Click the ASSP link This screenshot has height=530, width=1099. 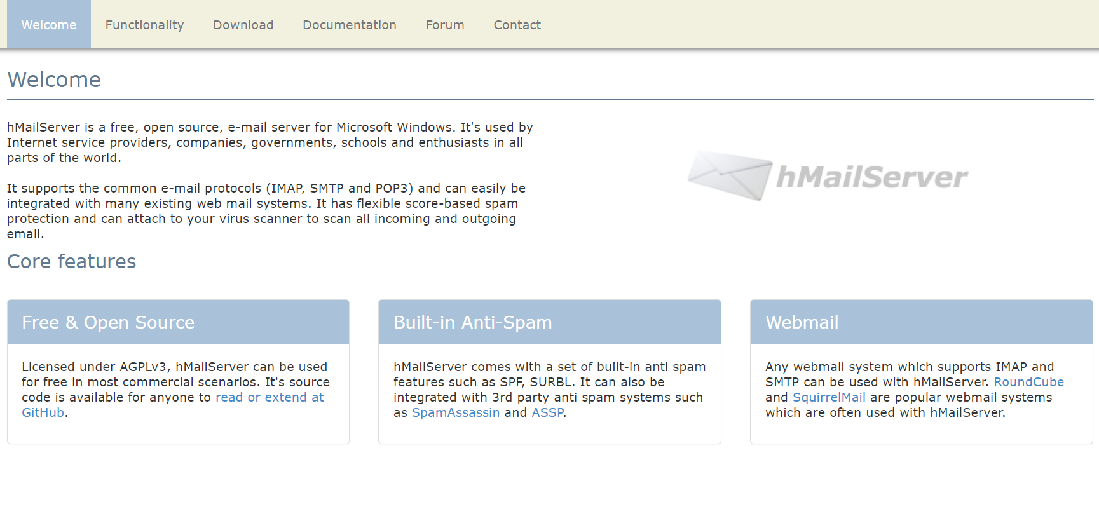tap(547, 412)
